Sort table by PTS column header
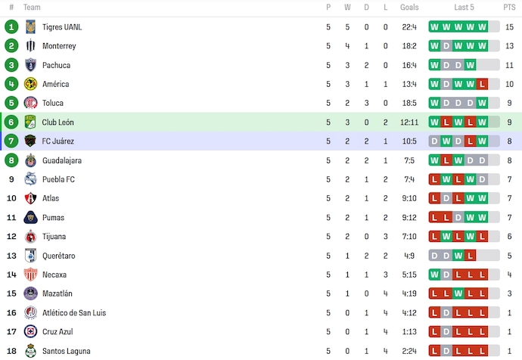The image size is (522, 360). coord(509,8)
